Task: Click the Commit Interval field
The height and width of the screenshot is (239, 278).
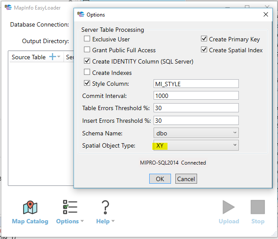Action: pos(196,95)
